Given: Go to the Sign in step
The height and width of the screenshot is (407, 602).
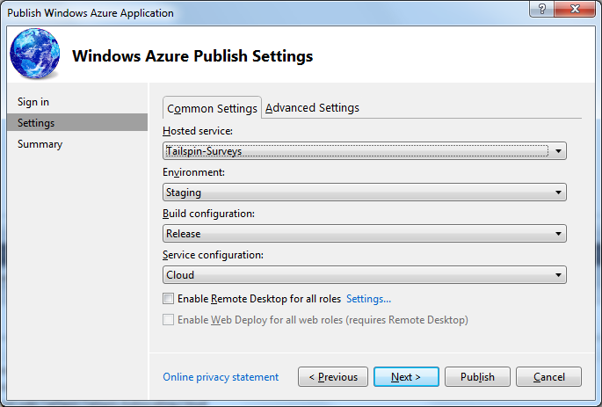Looking at the screenshot, I should (x=33, y=102).
